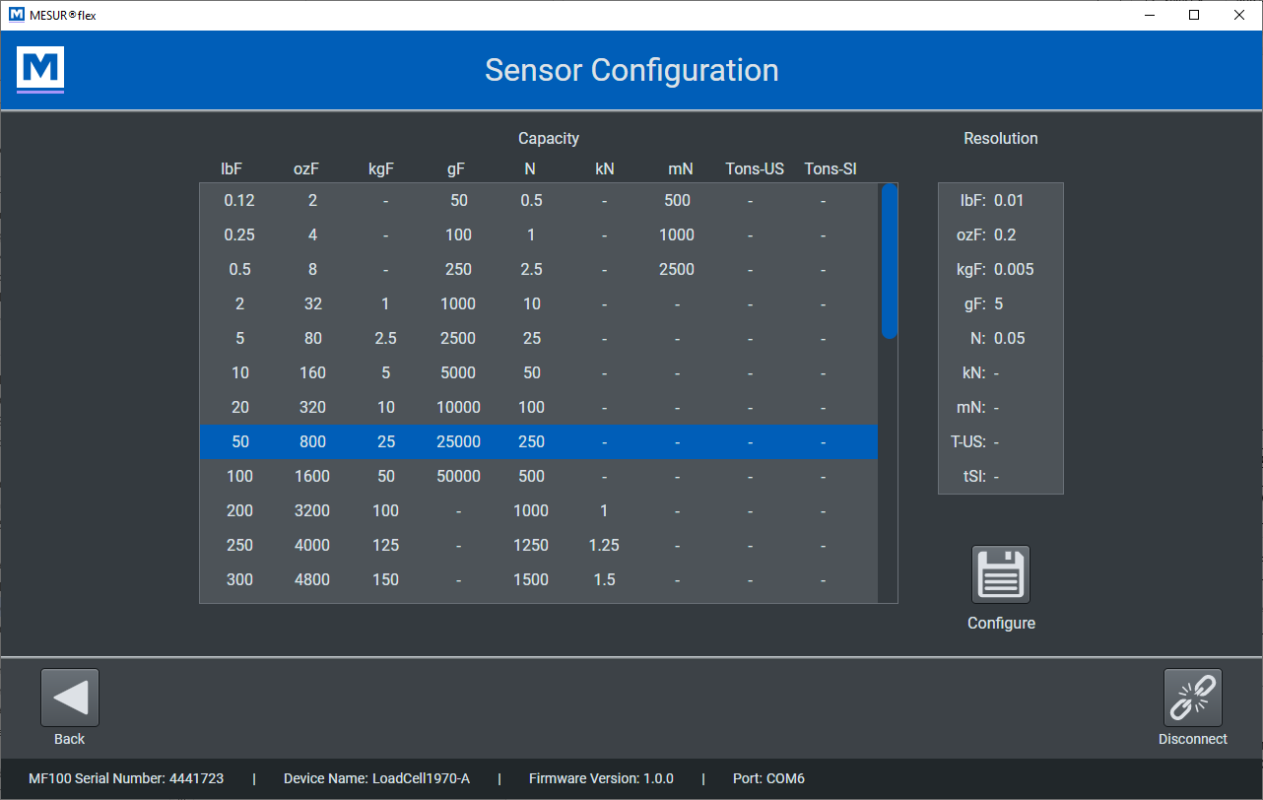Click the MESUR flex title bar icon
This screenshot has height=800, width=1263.
pos(16,15)
